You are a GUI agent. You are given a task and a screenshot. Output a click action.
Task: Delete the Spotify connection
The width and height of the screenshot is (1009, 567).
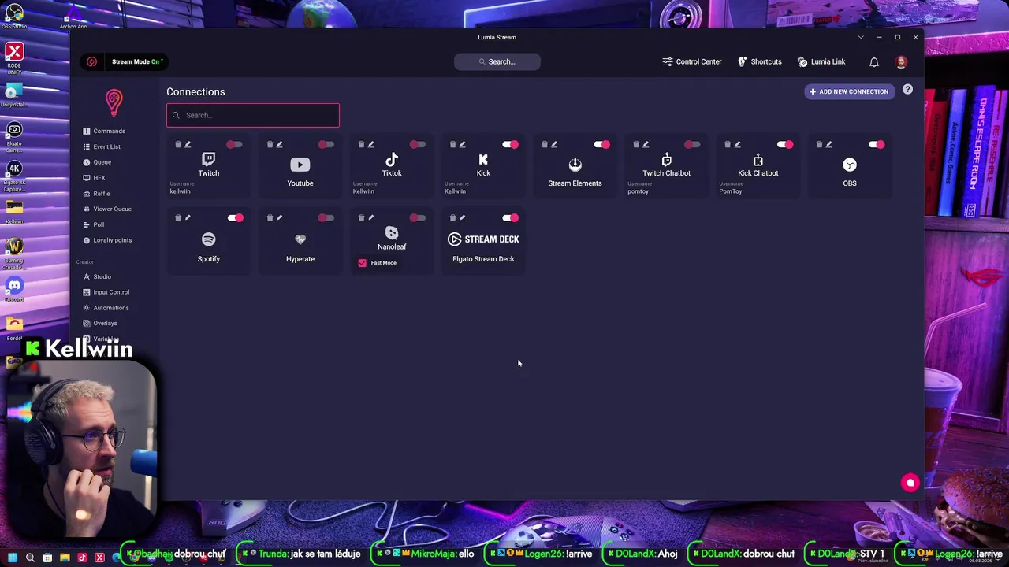[x=178, y=217]
